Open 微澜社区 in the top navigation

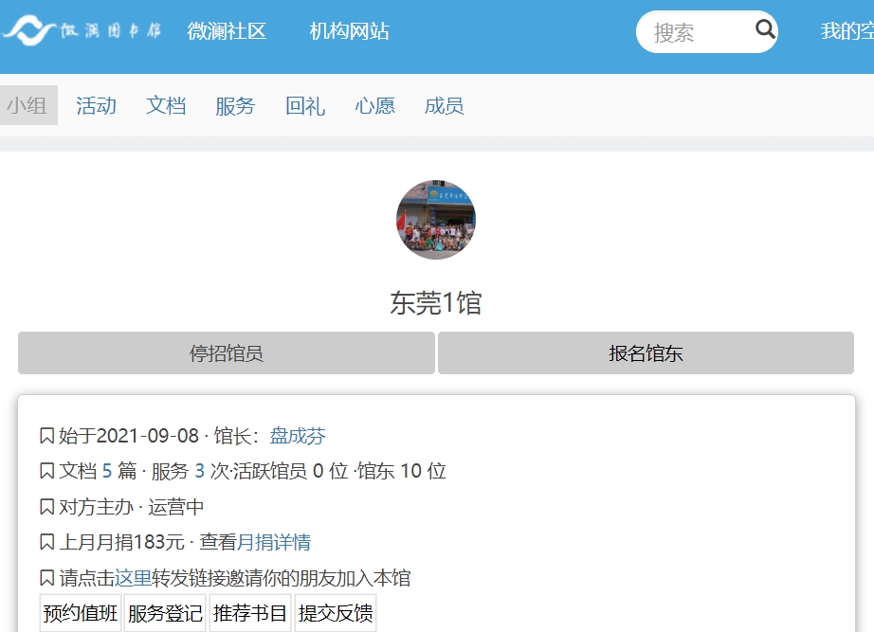(227, 31)
